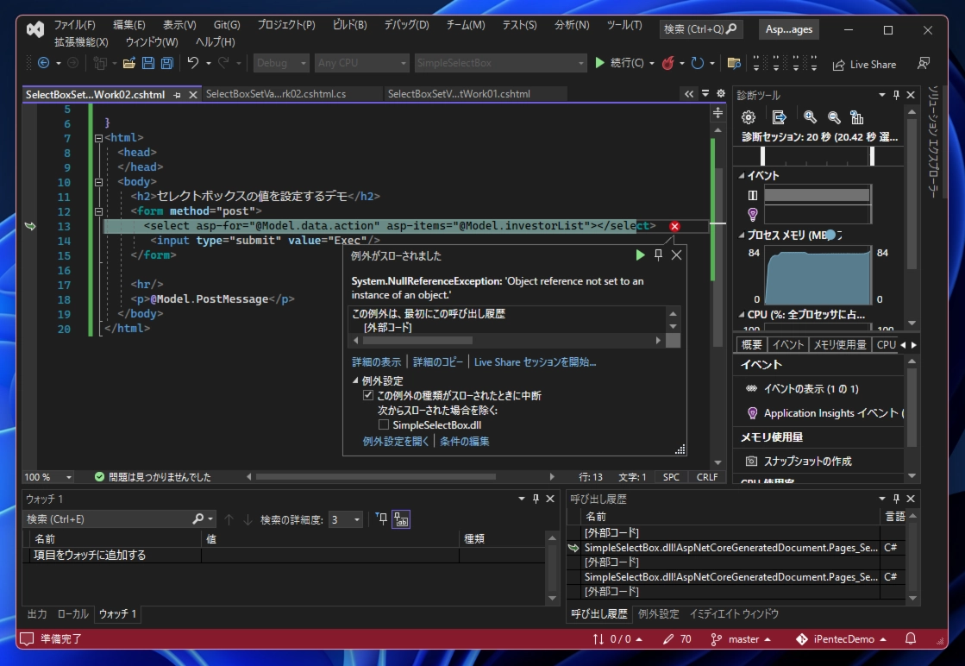Click the reset zoom chart icon

click(x=856, y=117)
